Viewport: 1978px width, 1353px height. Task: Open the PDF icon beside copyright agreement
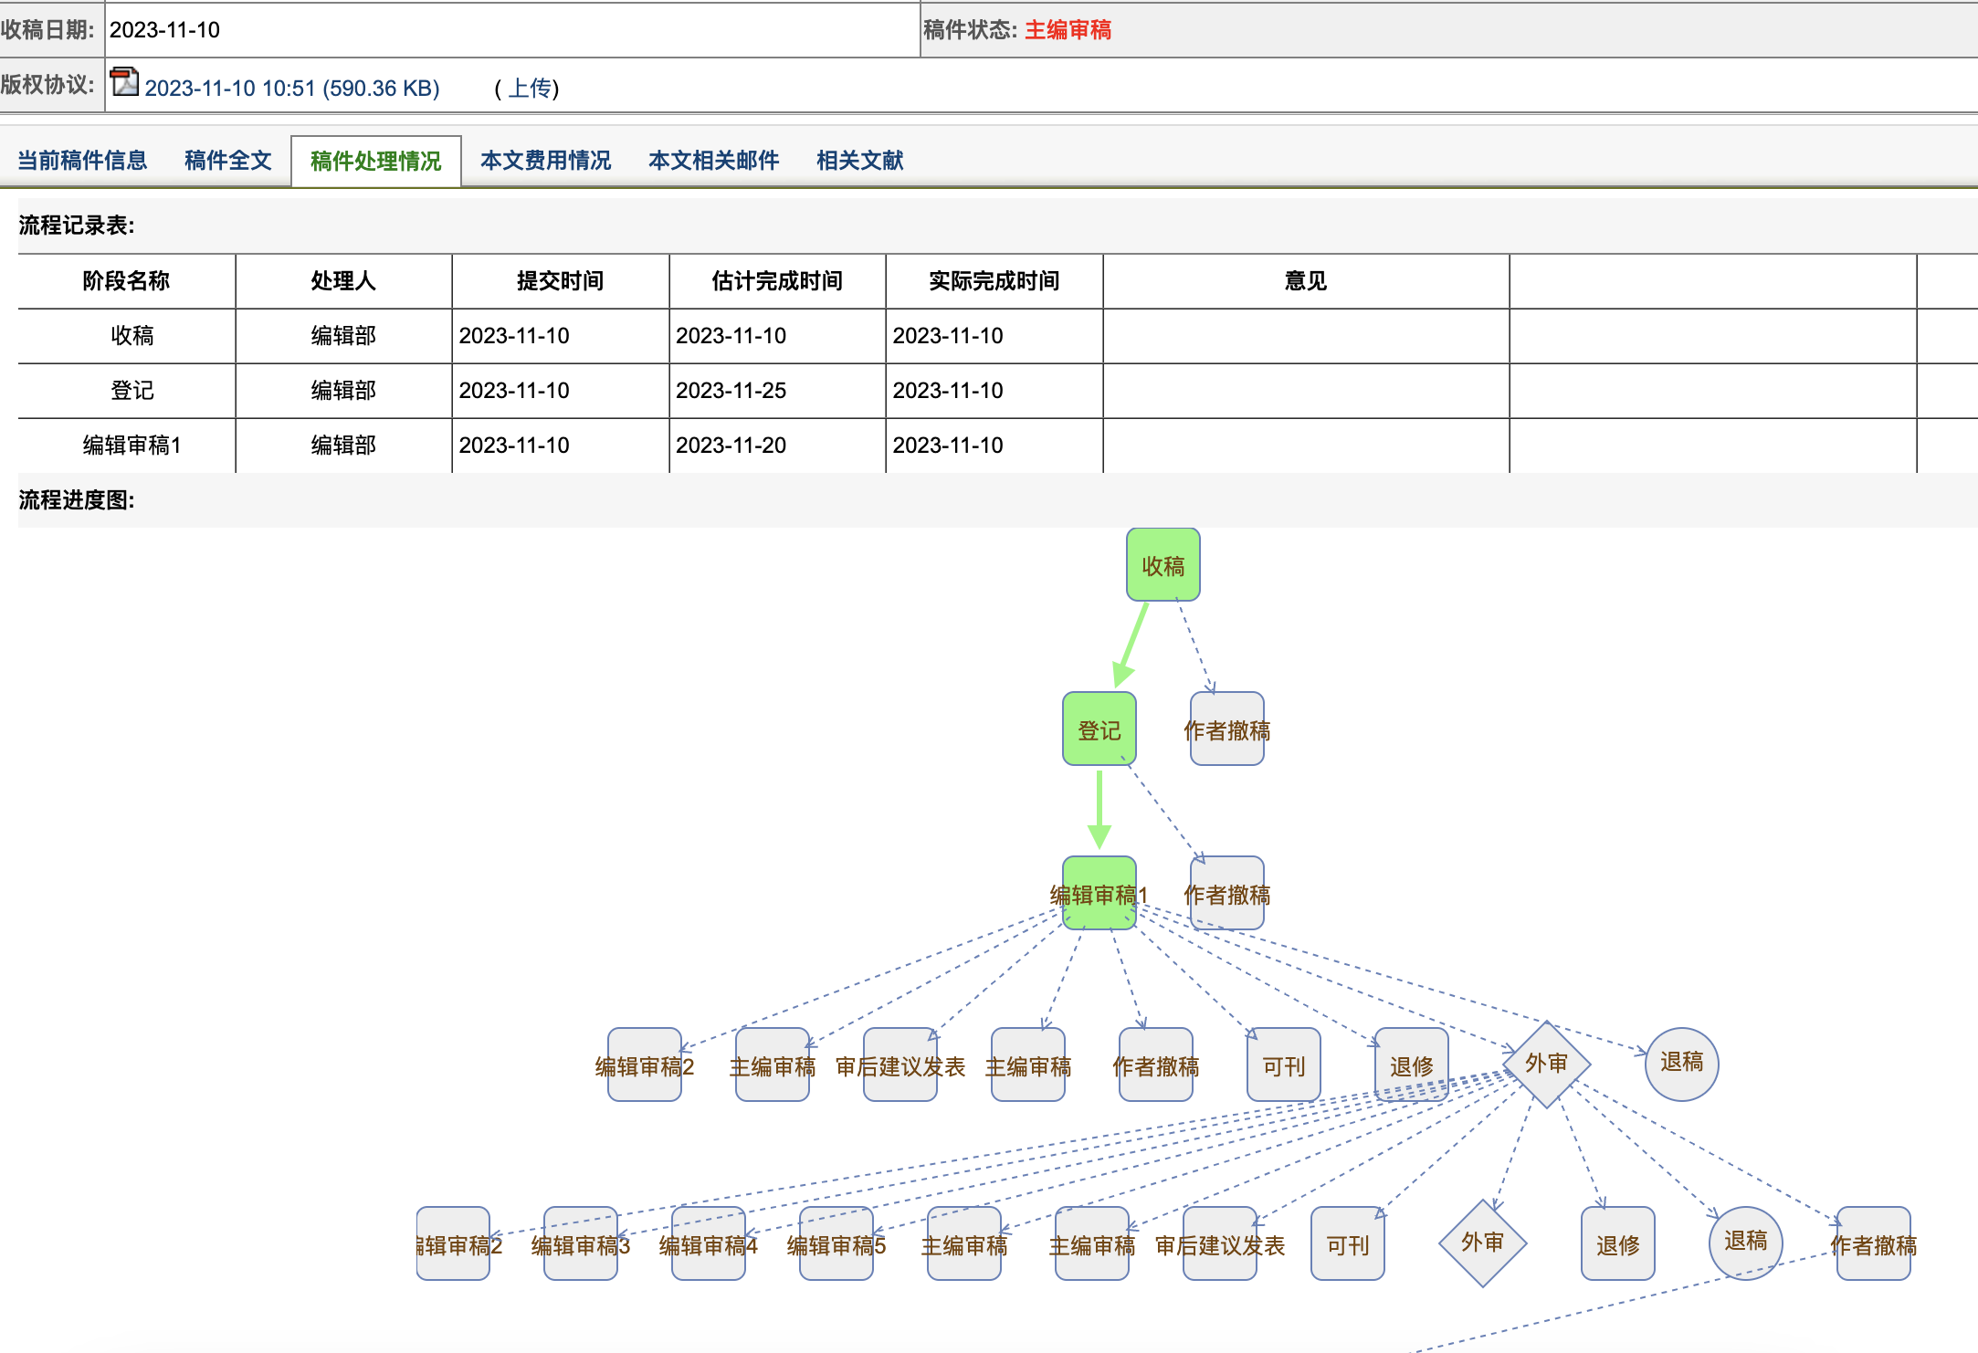124,82
